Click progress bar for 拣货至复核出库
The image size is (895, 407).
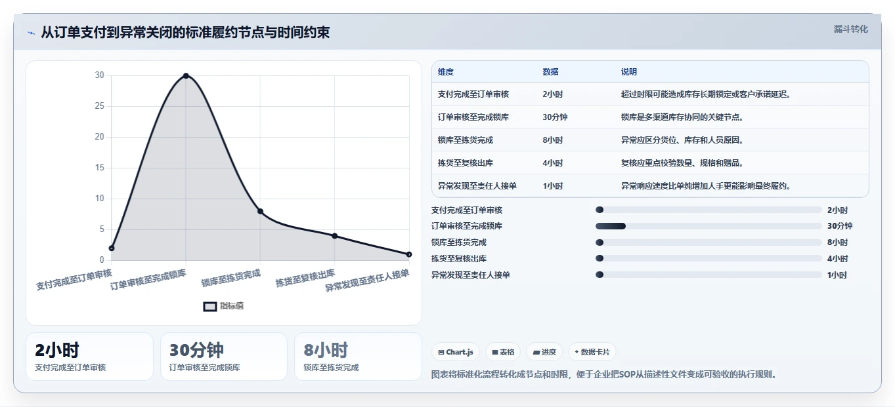(709, 259)
